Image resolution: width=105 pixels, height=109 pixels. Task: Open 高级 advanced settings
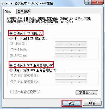[x=87, y=93]
